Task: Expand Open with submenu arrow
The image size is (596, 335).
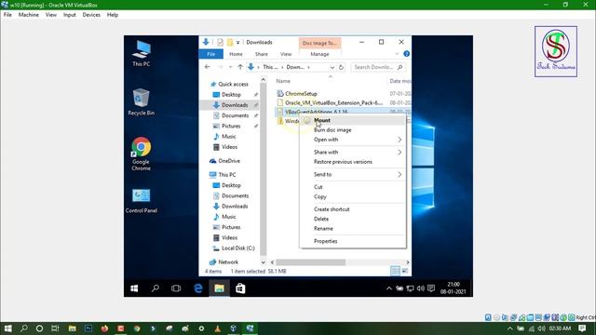Action: tap(400, 140)
